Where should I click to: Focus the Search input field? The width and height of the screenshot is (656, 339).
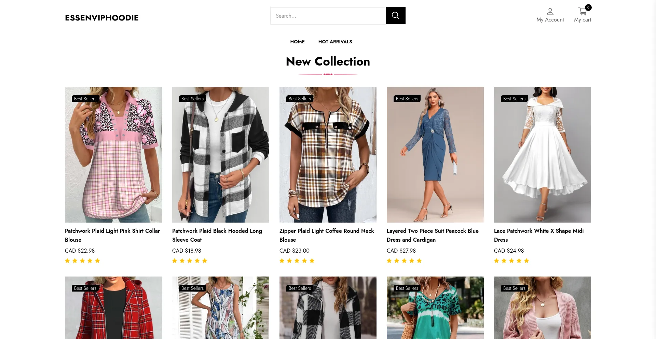(328, 16)
